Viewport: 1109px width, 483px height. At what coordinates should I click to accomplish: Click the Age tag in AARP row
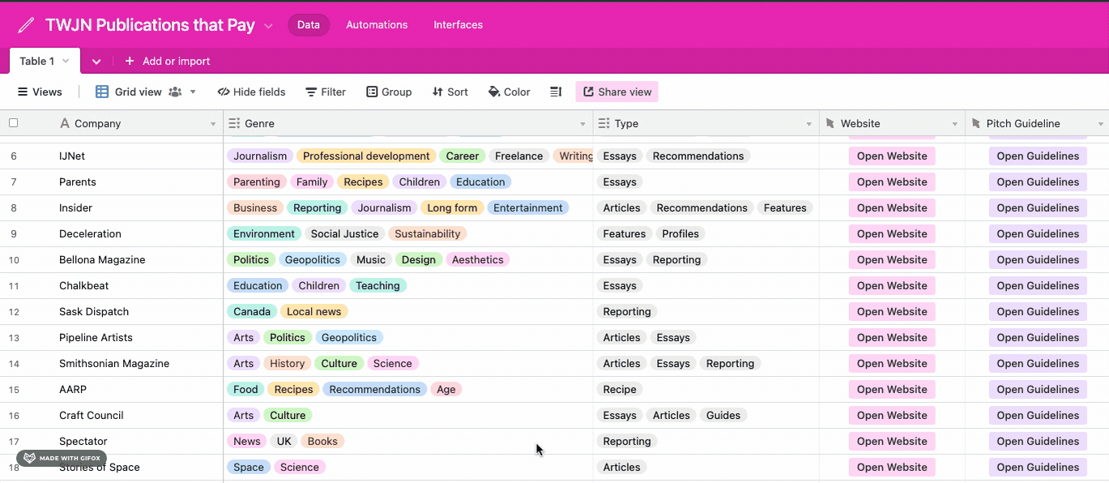click(446, 389)
